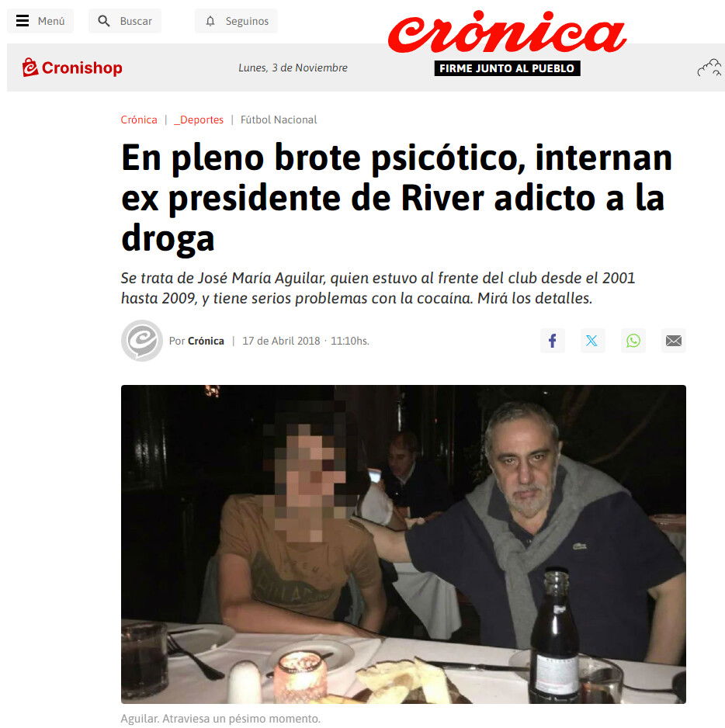Screen dimensions: 725x728
Task: Click the red Crónica header logo
Action: click(507, 32)
